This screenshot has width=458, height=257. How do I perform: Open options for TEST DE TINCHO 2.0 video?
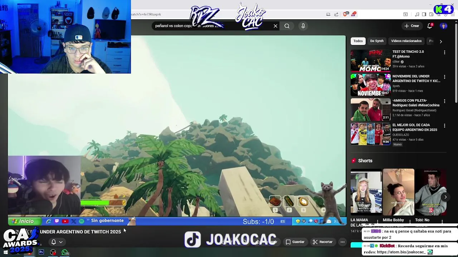click(444, 52)
